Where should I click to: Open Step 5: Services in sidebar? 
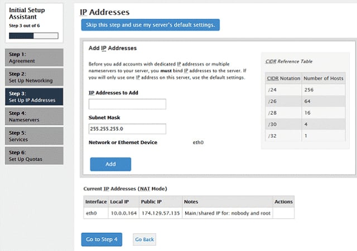pyautogui.click(x=35, y=136)
